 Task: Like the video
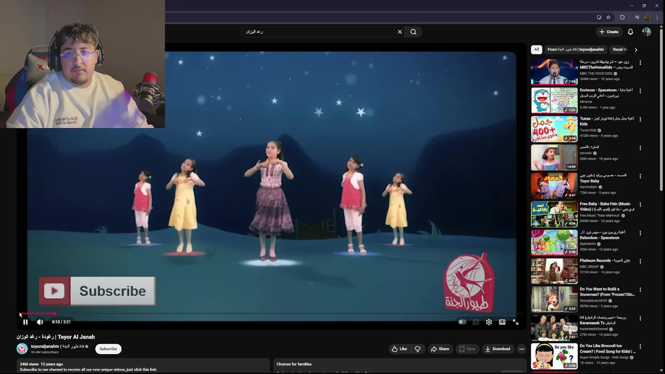click(x=400, y=349)
